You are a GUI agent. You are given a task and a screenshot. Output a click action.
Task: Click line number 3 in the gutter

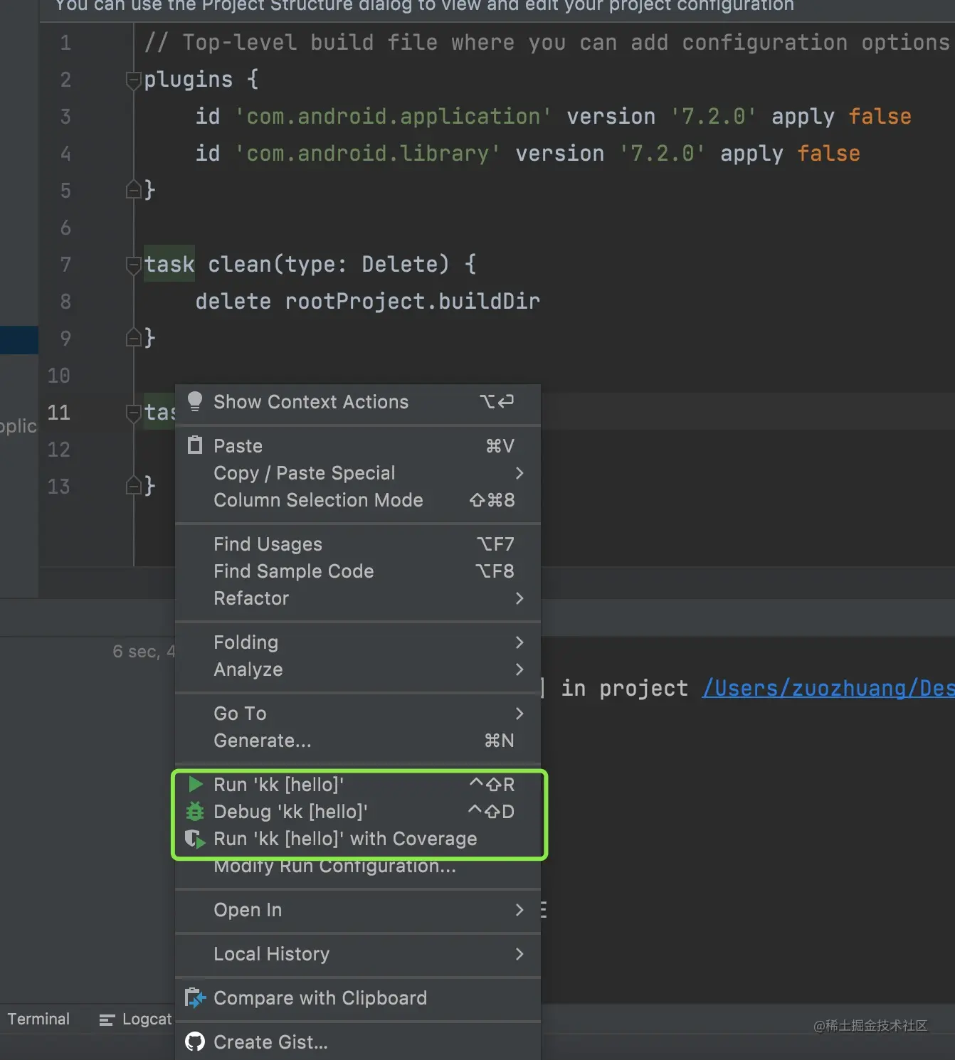65,117
